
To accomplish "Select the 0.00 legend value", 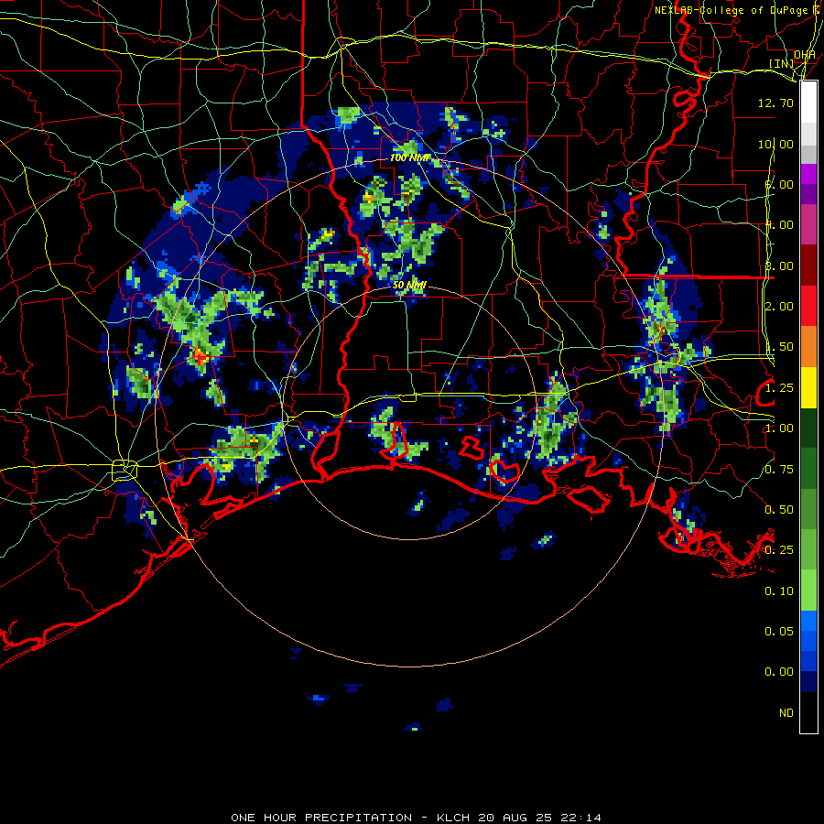I will point(779,672).
